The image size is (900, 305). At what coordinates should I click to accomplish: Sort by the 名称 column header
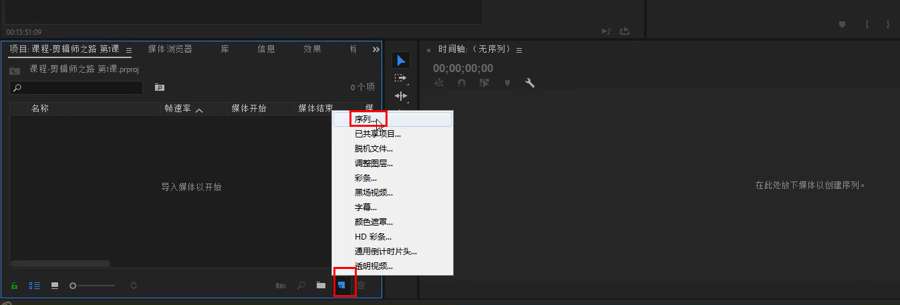pyautogui.click(x=40, y=109)
